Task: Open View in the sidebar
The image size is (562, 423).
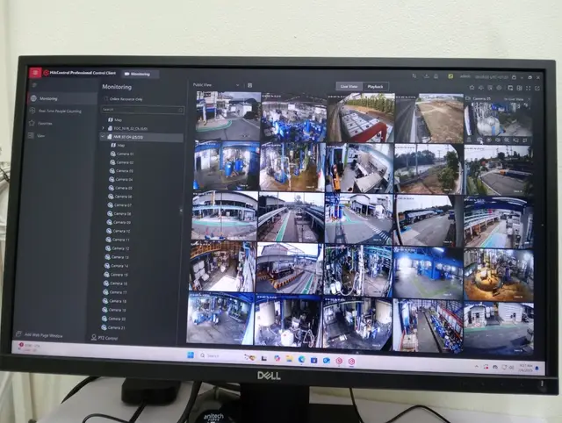Action: pyautogui.click(x=36, y=136)
